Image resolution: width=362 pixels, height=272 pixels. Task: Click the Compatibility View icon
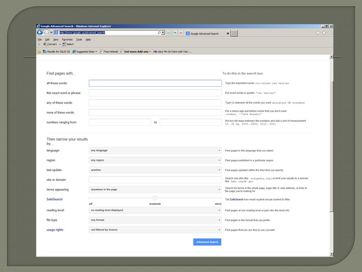[x=169, y=32]
